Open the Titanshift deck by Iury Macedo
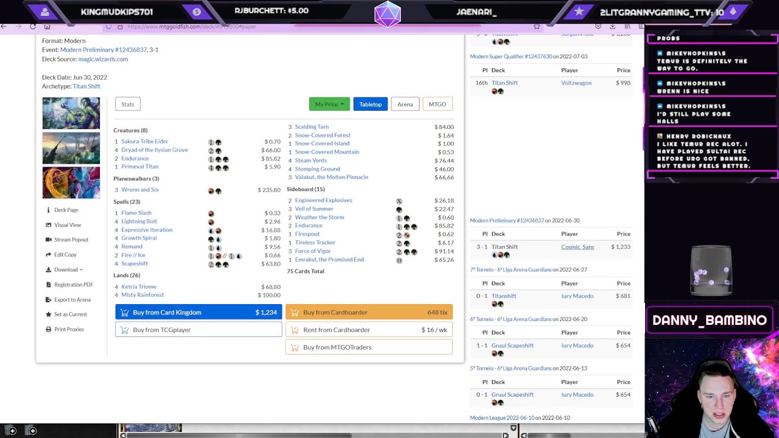The width and height of the screenshot is (779, 438). pyautogui.click(x=504, y=296)
